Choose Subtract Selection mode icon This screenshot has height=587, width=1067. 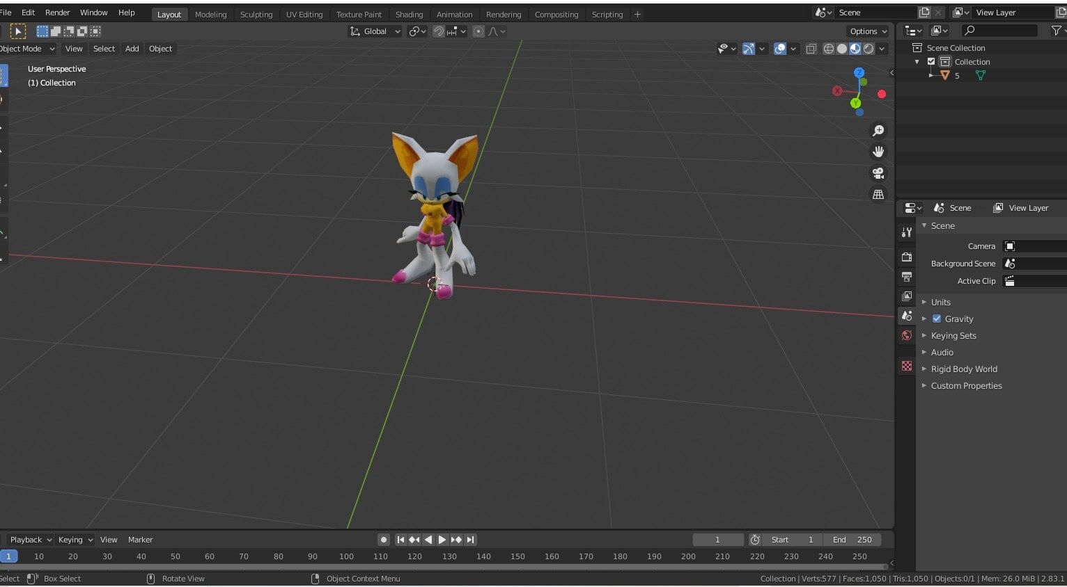tap(69, 31)
